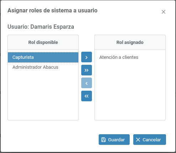
Task: Click the X icon inside Cancelar button
Action: pos(138,140)
